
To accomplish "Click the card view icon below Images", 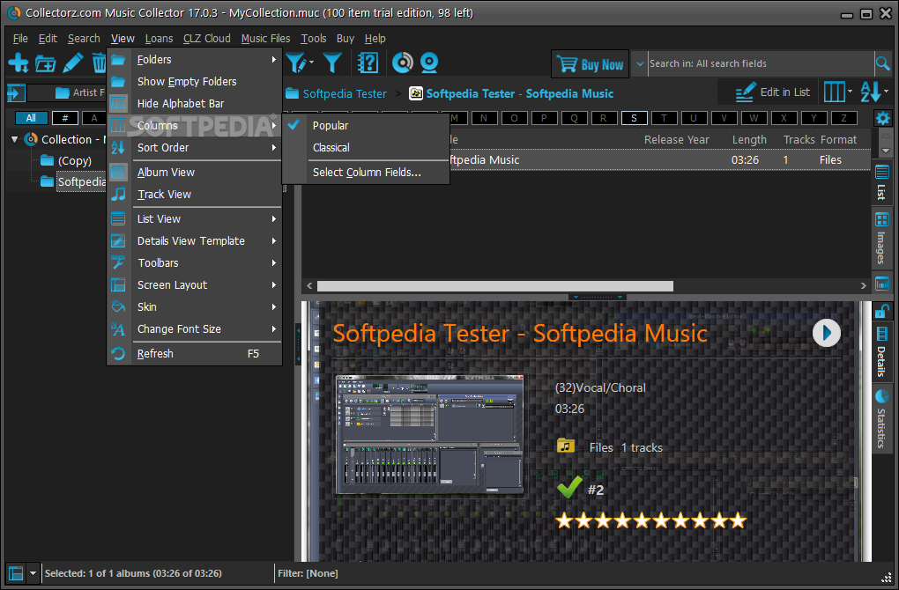I will click(x=881, y=284).
